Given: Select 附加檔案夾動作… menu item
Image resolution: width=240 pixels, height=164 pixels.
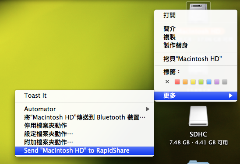Looking at the screenshot, I should pyautogui.click(x=85, y=142).
